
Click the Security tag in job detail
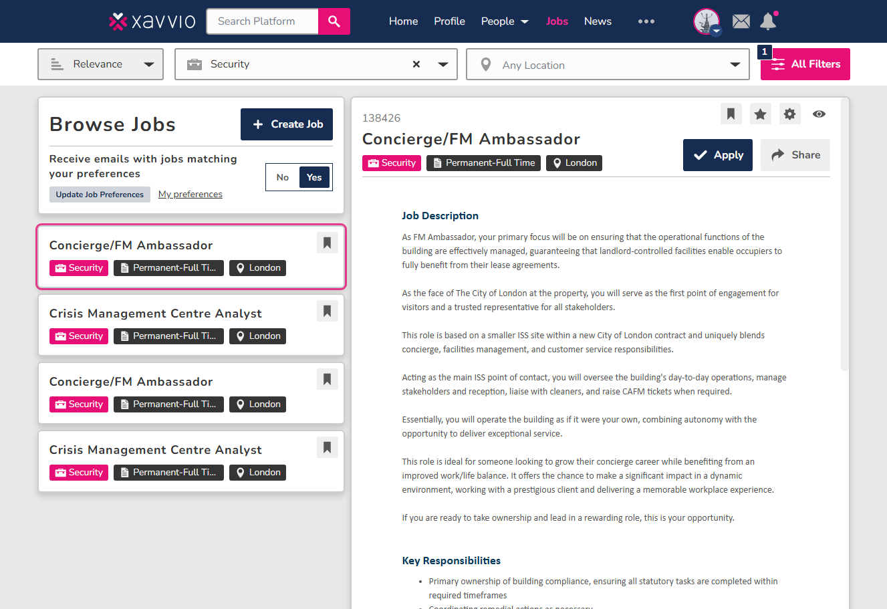pos(392,163)
